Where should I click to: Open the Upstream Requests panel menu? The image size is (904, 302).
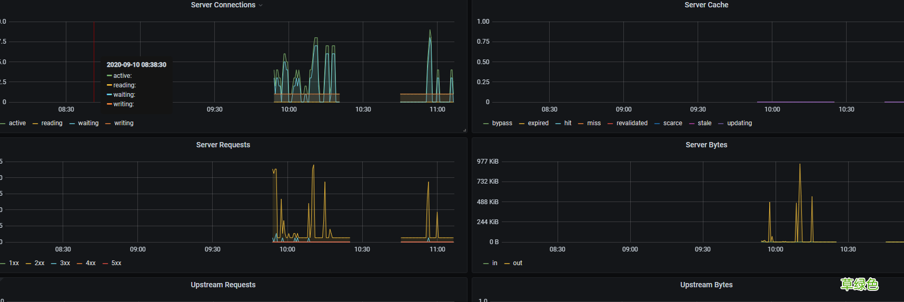coord(223,285)
